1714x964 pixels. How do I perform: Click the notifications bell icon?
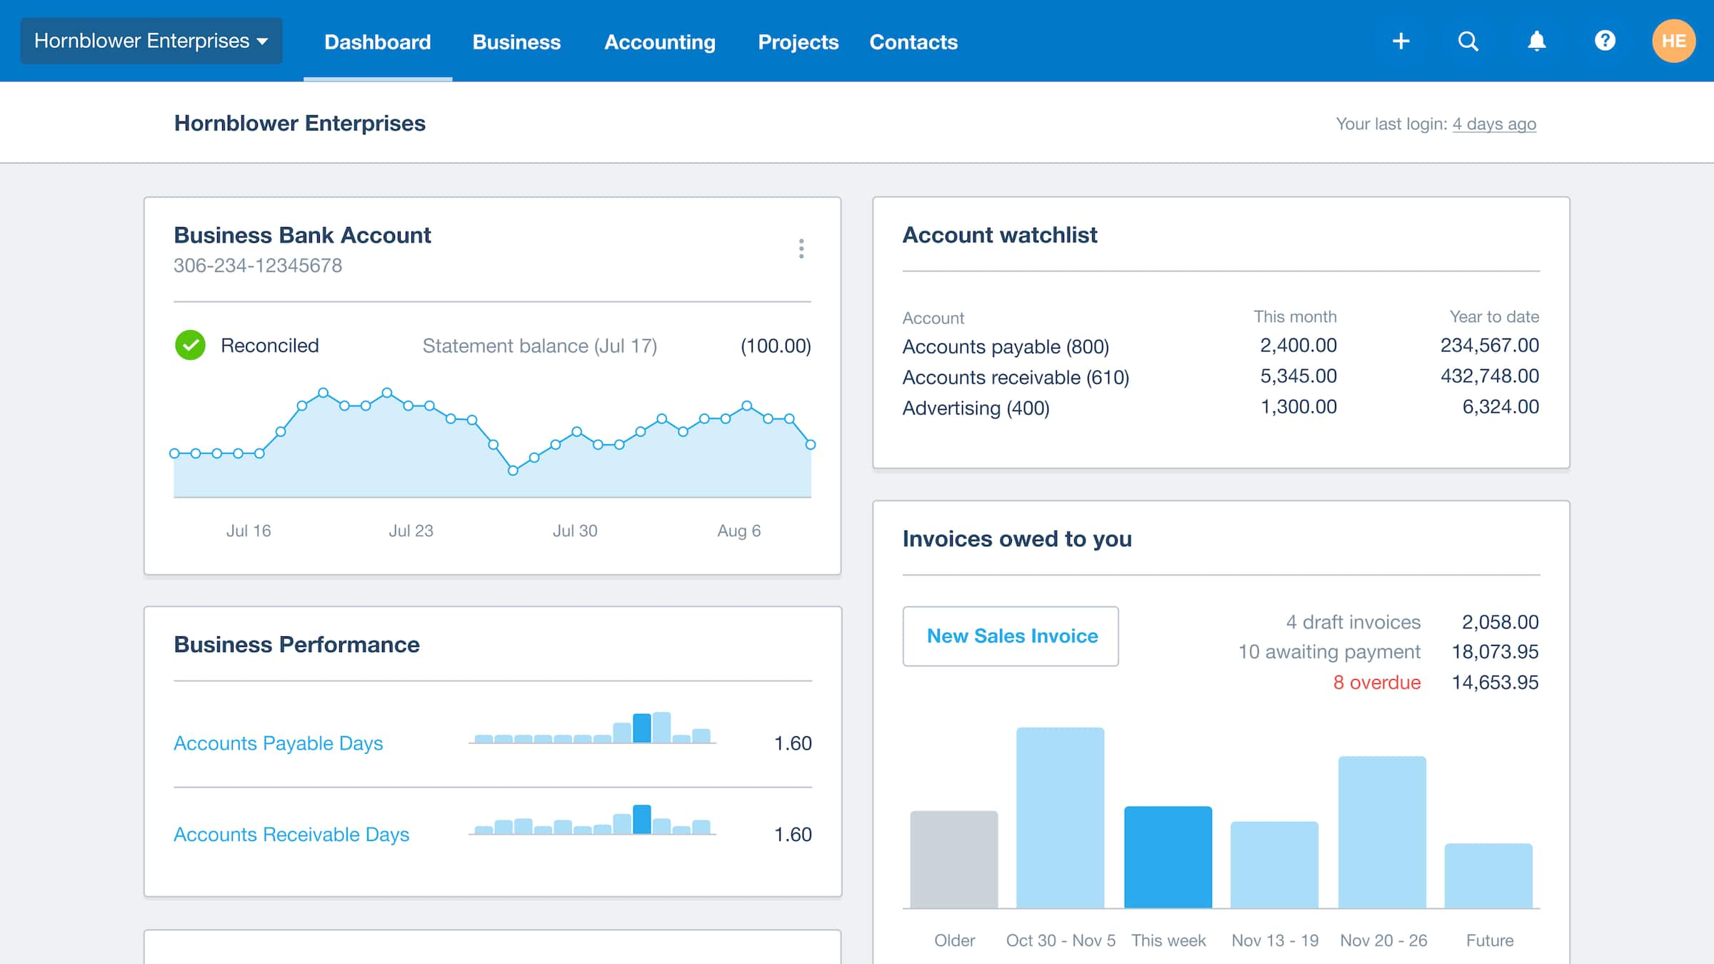1536,41
